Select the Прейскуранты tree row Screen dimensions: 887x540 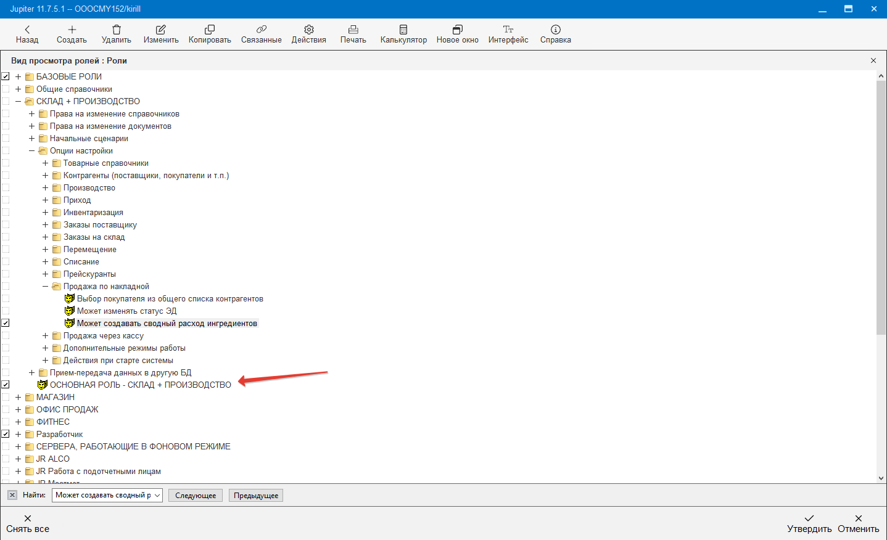[x=89, y=274]
